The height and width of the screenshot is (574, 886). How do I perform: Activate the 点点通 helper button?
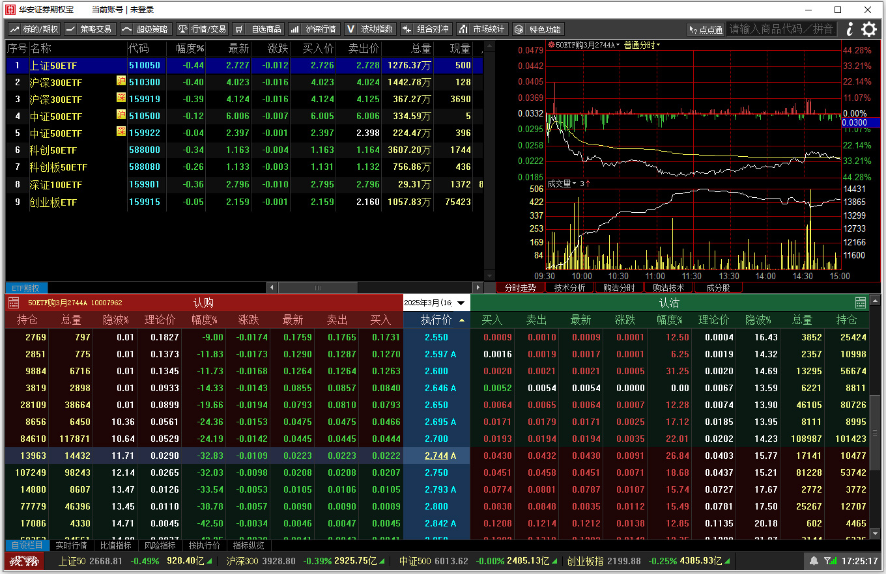click(x=706, y=30)
